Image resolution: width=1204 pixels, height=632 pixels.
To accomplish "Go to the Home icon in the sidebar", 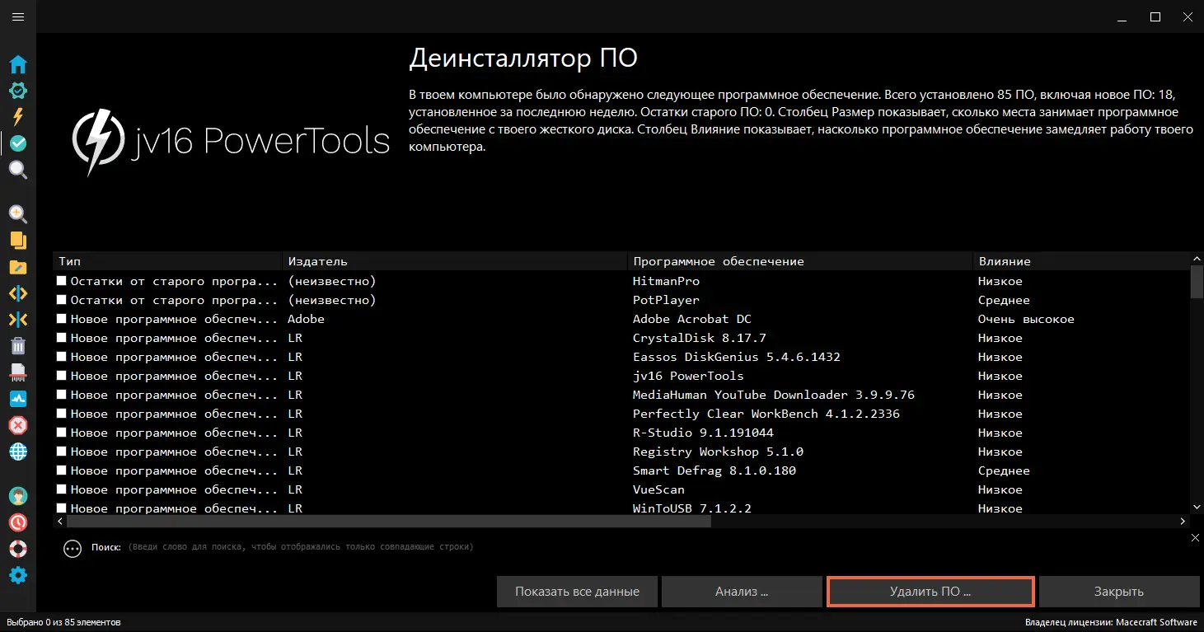I will [18, 65].
